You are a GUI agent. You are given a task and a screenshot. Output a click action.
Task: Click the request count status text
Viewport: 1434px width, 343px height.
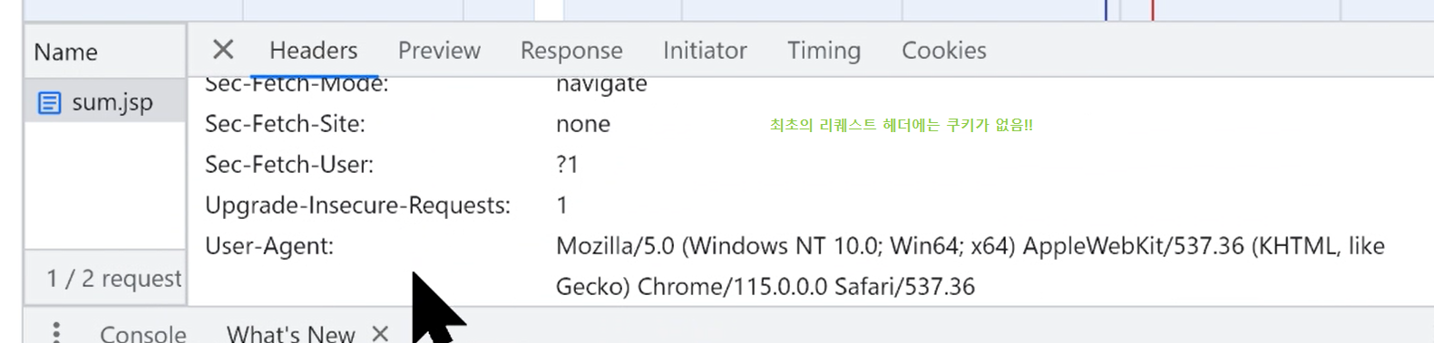pos(114,279)
